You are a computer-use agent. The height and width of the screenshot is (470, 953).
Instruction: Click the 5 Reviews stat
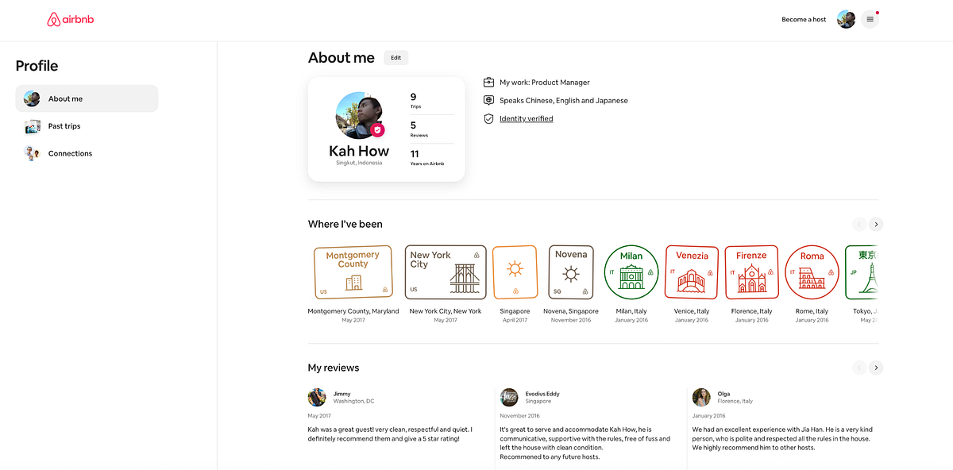[419, 129]
